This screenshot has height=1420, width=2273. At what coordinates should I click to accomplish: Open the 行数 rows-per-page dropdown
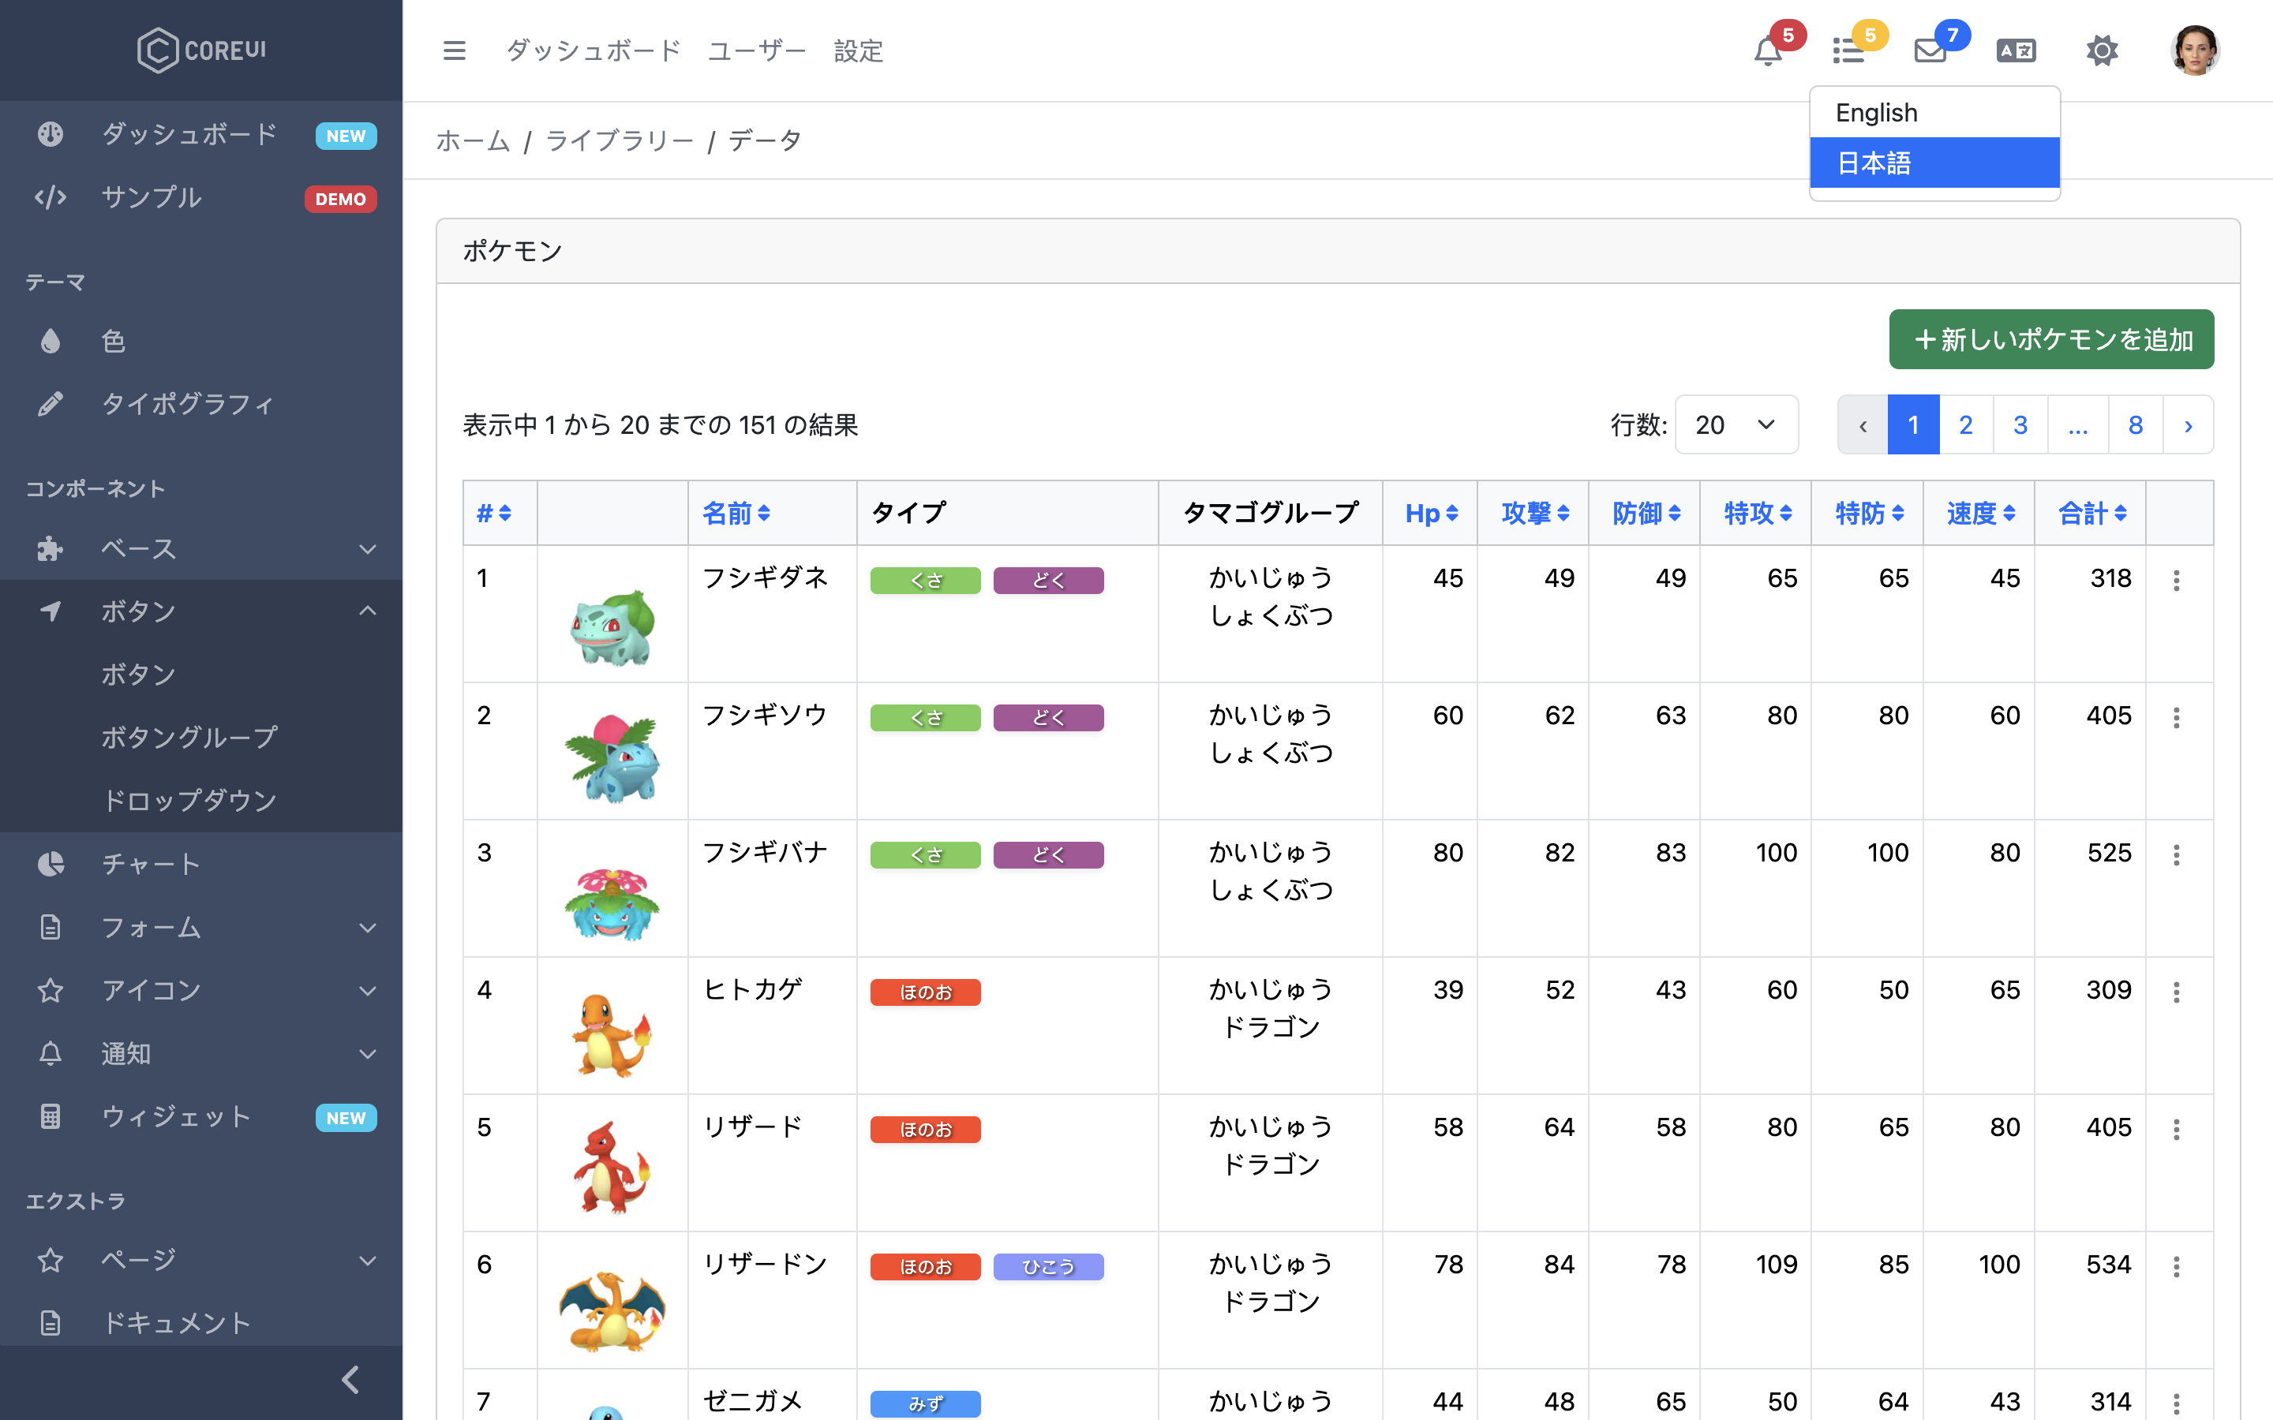tap(1736, 425)
